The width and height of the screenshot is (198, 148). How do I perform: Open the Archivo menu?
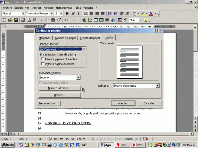(7, 8)
